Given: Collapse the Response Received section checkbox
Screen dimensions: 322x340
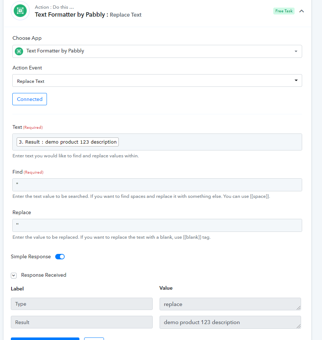Looking at the screenshot, I should pos(14,275).
